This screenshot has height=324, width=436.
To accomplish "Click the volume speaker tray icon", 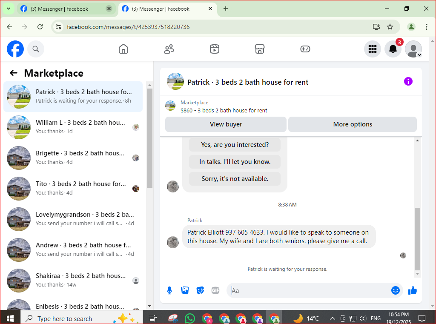I will pos(363,318).
